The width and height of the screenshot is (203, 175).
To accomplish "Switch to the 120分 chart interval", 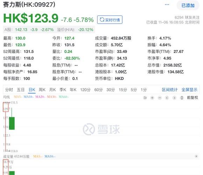I will 85,90.
